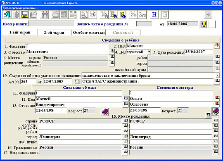Switch to the '2-ой экран' tab
This screenshot has height=161, width=223.
coord(54,33)
